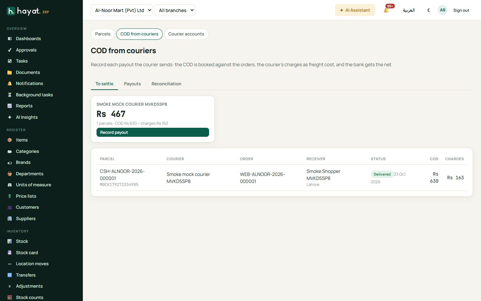481x301 pixels.
Task: Expand the Al-Noor Mart company dropdown
Action: tap(122, 10)
